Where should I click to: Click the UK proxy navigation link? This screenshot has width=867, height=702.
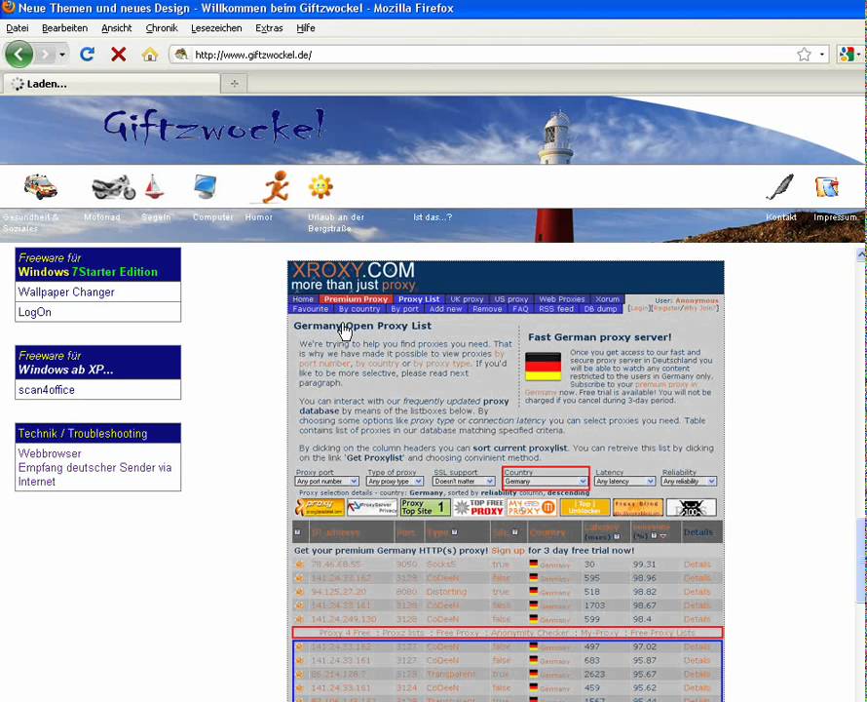[467, 299]
